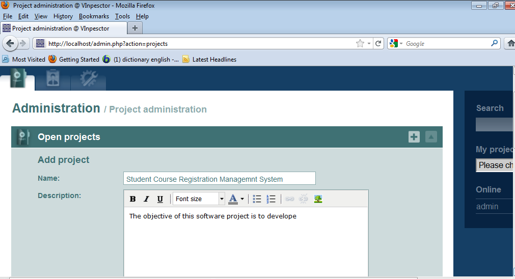The image size is (515, 279).
Task: Open the My projects chooser dropdown
Action: [x=495, y=165]
